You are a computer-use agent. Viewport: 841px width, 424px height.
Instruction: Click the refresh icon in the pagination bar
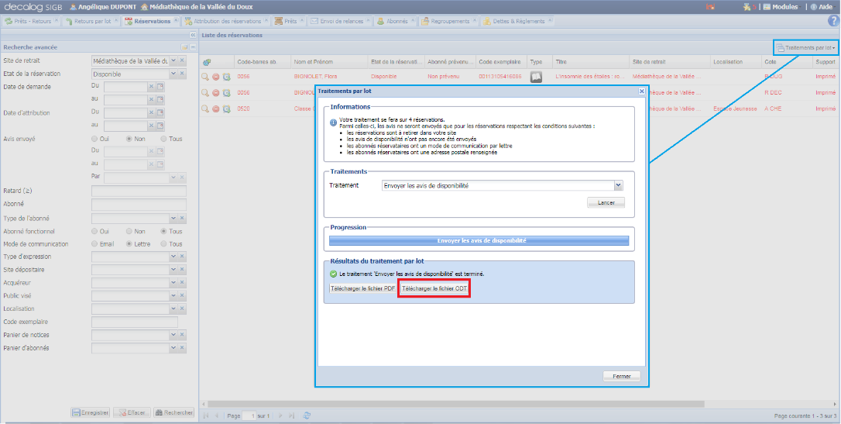(x=307, y=416)
